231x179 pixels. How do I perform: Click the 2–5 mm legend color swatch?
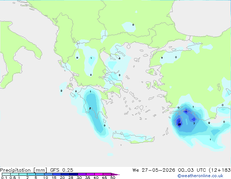(x=31, y=174)
